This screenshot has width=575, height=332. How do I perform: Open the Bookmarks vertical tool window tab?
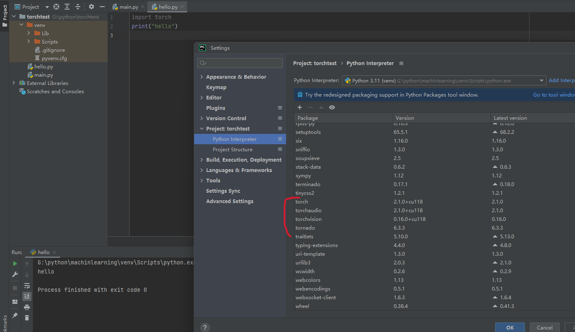tap(5, 323)
